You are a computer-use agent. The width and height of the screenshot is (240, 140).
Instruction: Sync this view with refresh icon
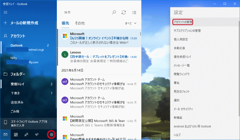pyautogui.click(x=124, y=13)
